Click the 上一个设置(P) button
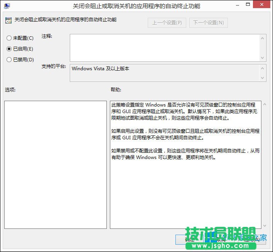The width and height of the screenshot is (273, 252). [x=167, y=23]
